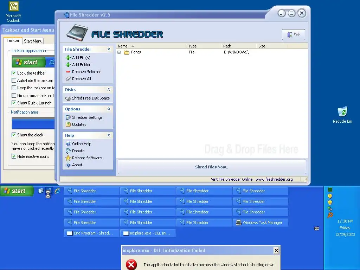Click the Add File(s) green plus icon

point(68,58)
